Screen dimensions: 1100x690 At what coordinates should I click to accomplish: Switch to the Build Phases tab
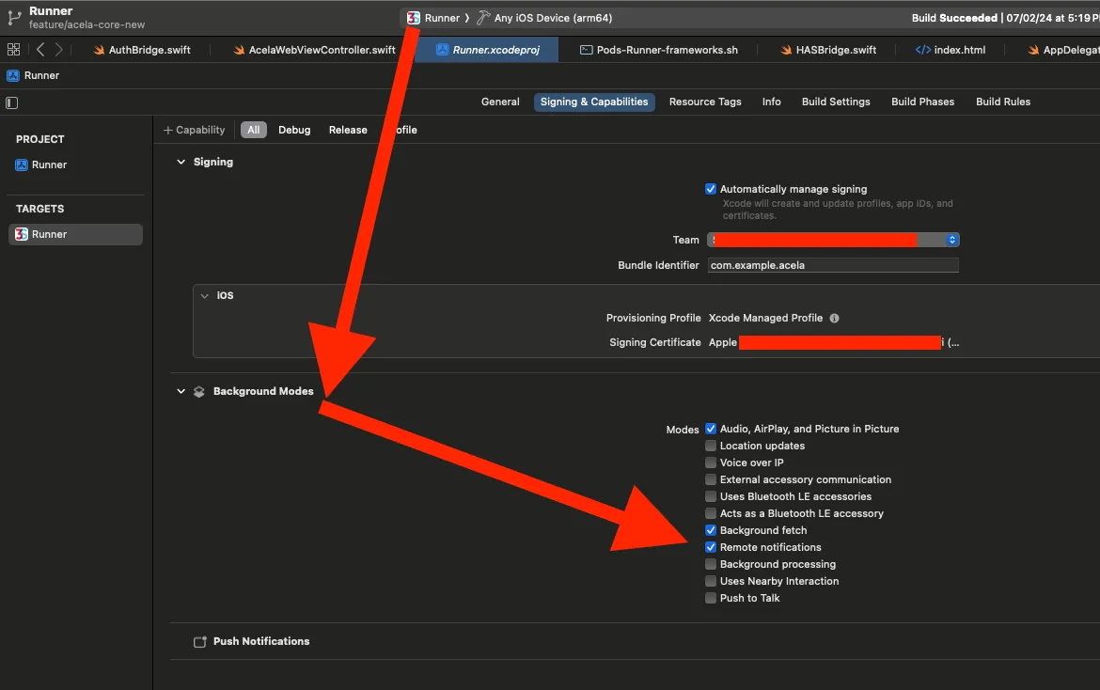pos(922,102)
